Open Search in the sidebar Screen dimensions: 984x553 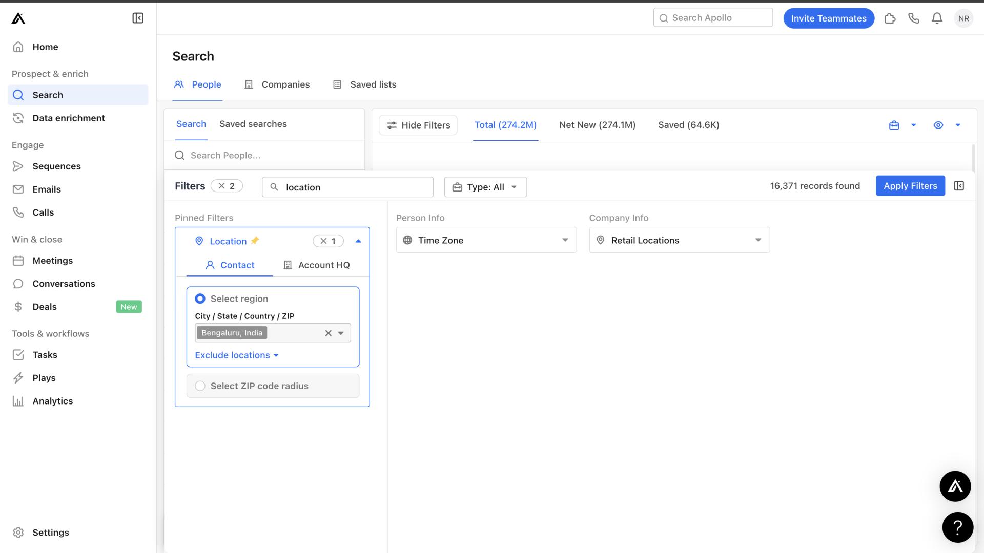(78, 95)
